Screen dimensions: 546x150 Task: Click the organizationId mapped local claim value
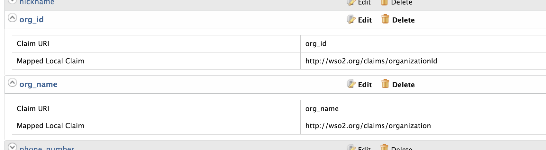(371, 61)
